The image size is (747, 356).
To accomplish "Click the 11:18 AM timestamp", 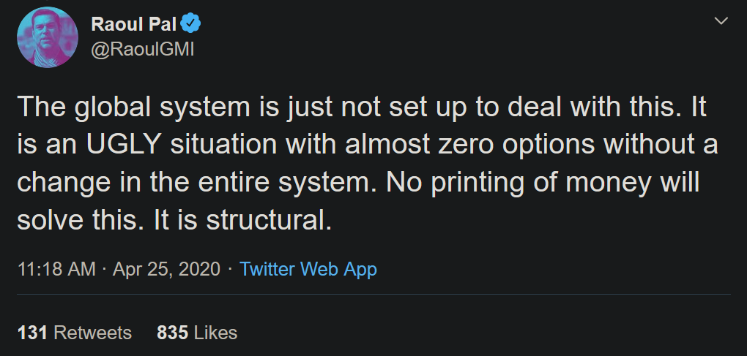I will [x=56, y=269].
